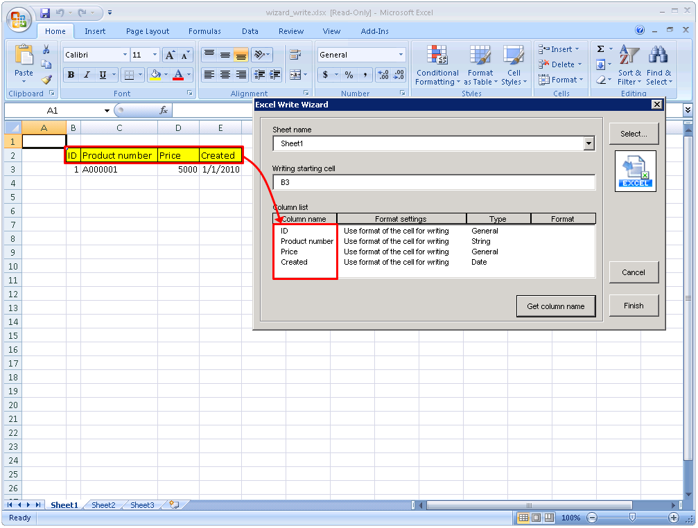Image resolution: width=698 pixels, height=528 pixels.
Task: Open the Conditional Formatting gallery
Action: pyautogui.click(x=437, y=66)
